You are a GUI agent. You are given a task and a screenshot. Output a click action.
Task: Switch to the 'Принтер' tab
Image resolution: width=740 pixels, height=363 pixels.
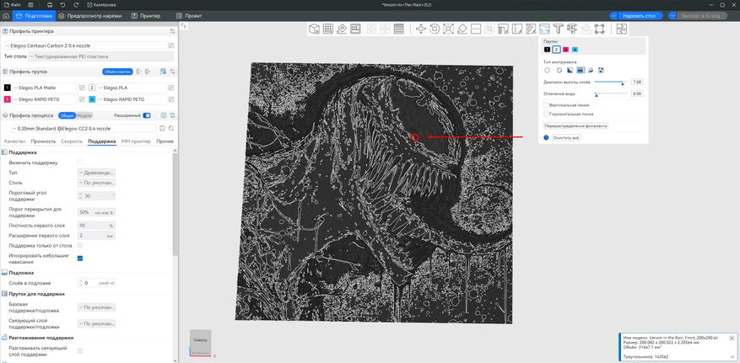click(x=146, y=15)
